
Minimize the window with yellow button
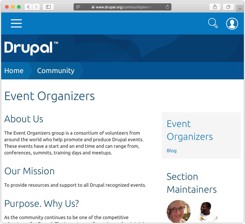pos(13,7)
